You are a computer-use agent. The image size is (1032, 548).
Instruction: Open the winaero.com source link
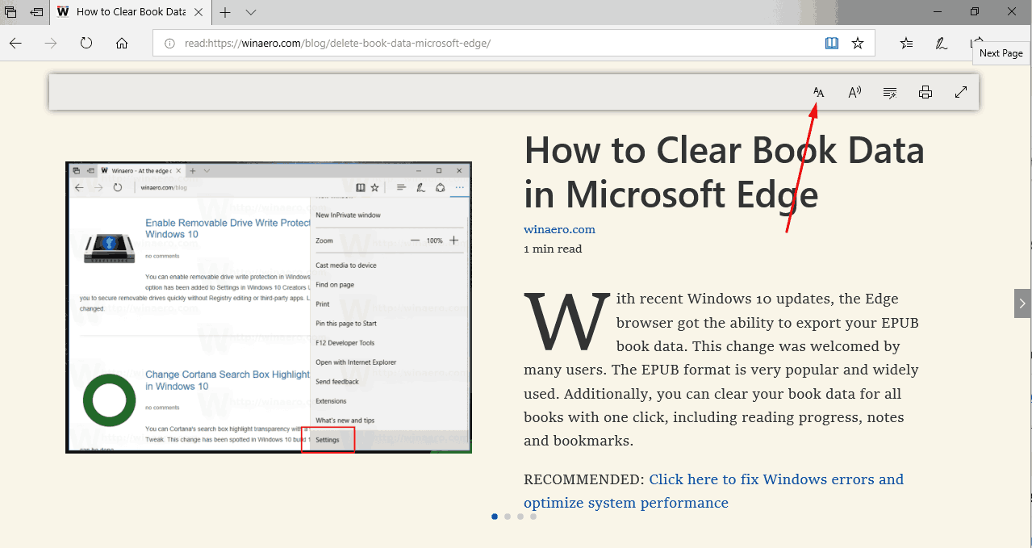pyautogui.click(x=559, y=229)
